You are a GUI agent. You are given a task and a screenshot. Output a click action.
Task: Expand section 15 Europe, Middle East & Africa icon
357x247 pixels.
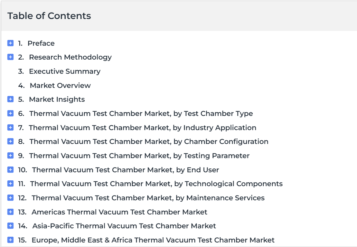pyautogui.click(x=11, y=240)
